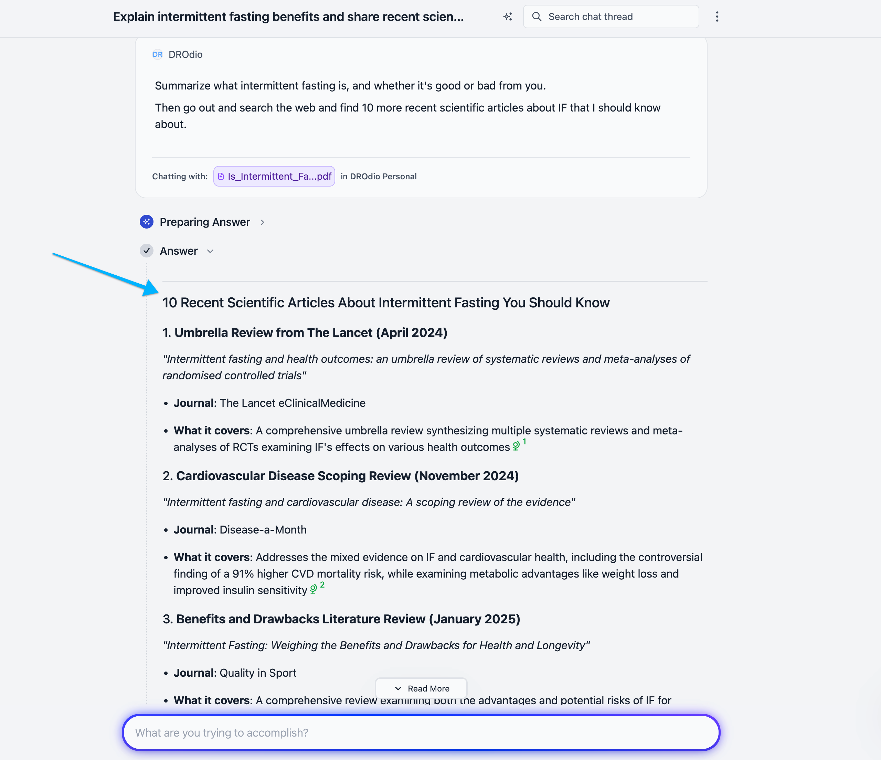Click the DR user avatar icon

pyautogui.click(x=157, y=54)
